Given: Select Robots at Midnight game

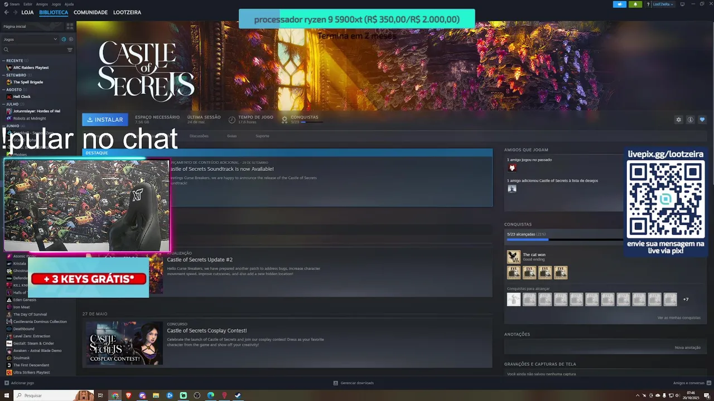Looking at the screenshot, I should tap(30, 118).
